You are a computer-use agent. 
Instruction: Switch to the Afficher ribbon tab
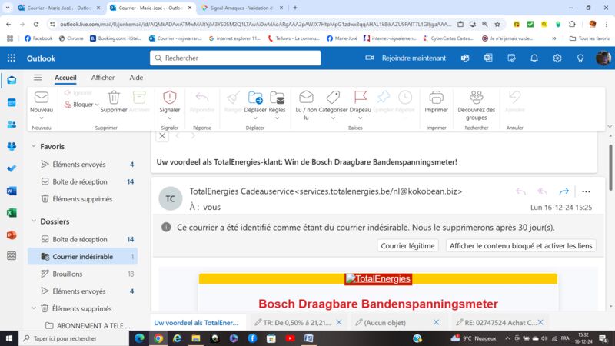[x=103, y=78]
